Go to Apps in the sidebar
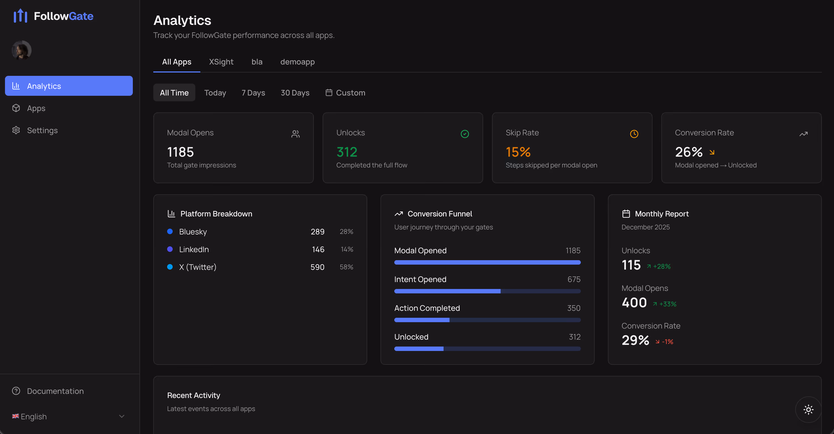This screenshot has height=434, width=834. 69,108
